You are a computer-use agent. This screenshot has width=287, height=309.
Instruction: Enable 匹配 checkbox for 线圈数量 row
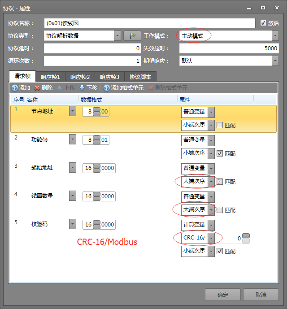point(220,210)
